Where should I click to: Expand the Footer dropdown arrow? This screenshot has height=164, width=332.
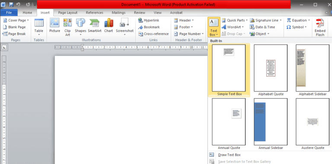(192, 27)
